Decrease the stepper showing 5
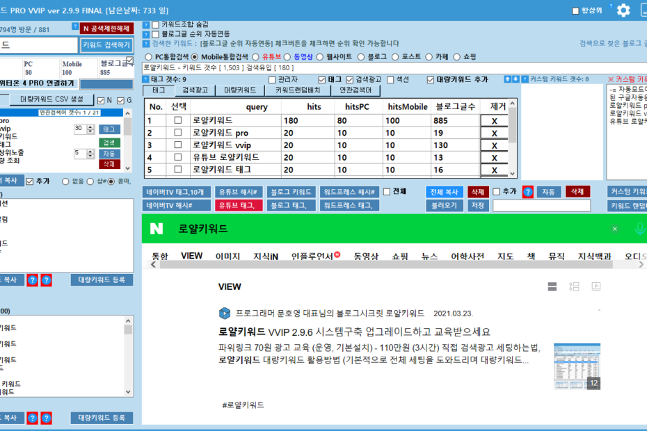 click(x=90, y=156)
